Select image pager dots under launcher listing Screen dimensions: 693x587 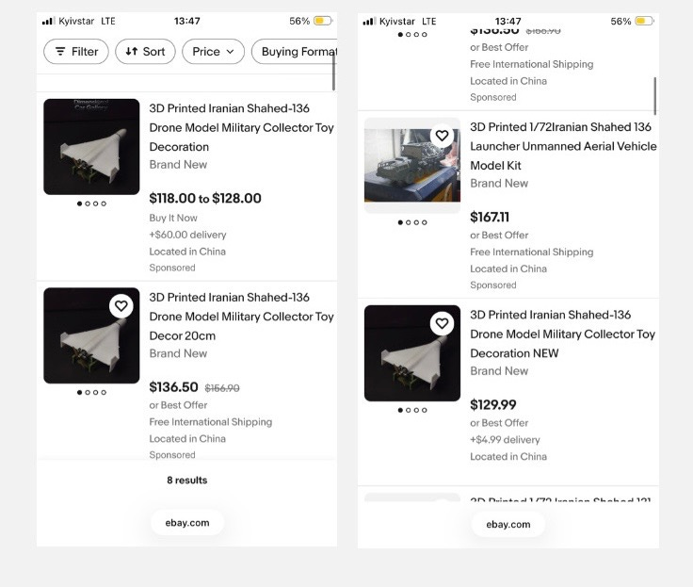412,222
